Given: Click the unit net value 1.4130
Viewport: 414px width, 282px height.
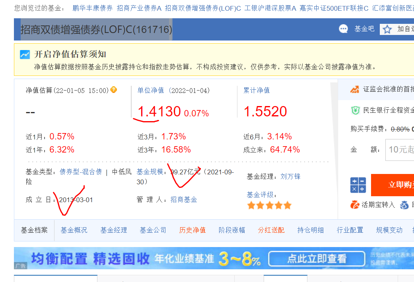Looking at the screenshot, I should click(159, 112).
